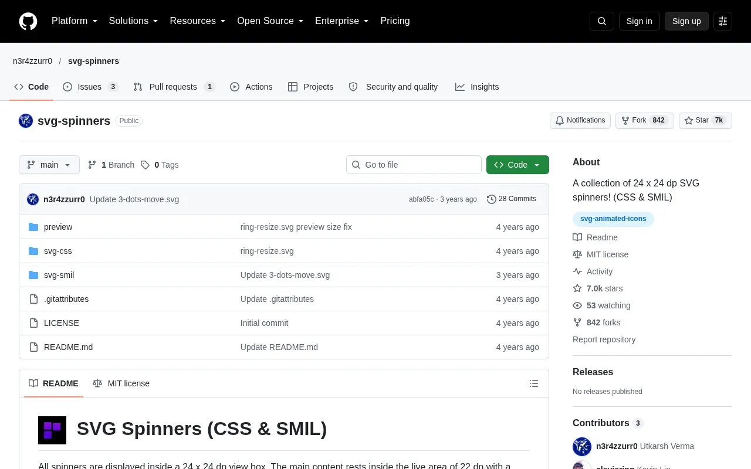View 1 Branch link
The image size is (751, 469).
coord(111,165)
